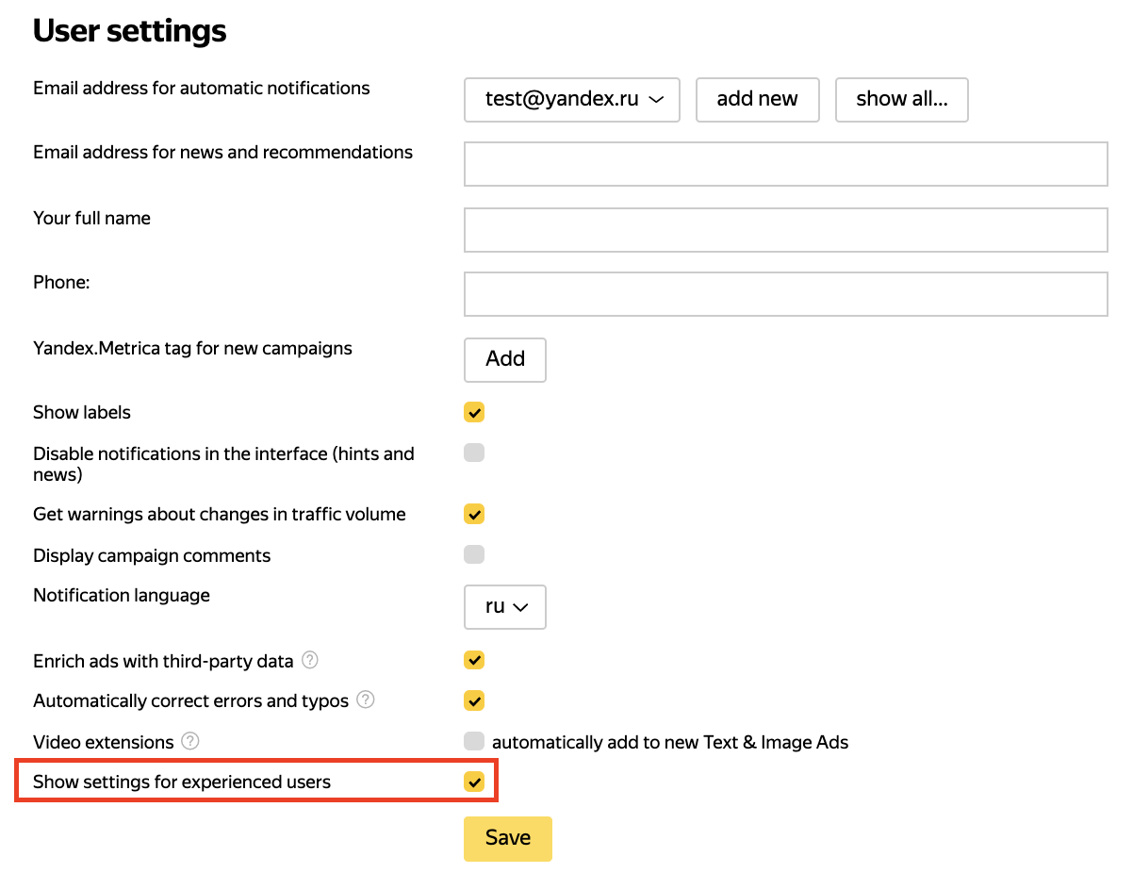
Task: Click the yellow Save button
Action: 507,838
